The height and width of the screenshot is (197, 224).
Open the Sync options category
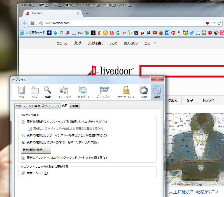(x=144, y=92)
